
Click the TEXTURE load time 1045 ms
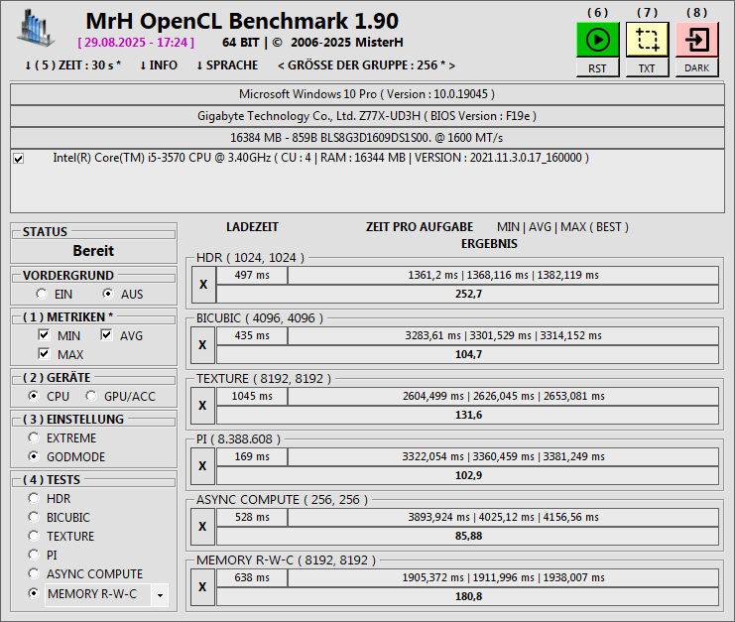(x=252, y=396)
